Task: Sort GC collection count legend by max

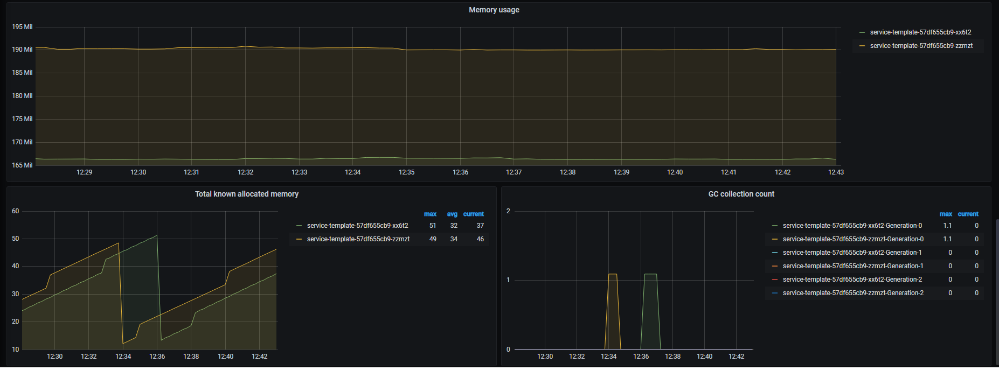Action: point(946,214)
